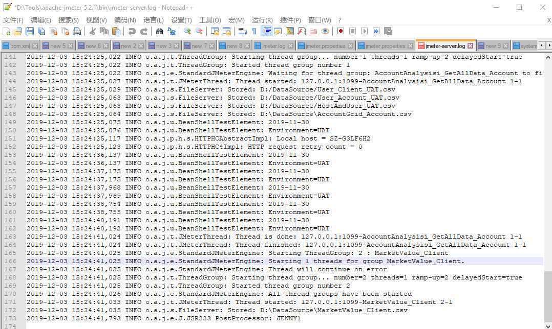Click the Open file folder icon
This screenshot has width=552, height=329.
[x=18, y=31]
